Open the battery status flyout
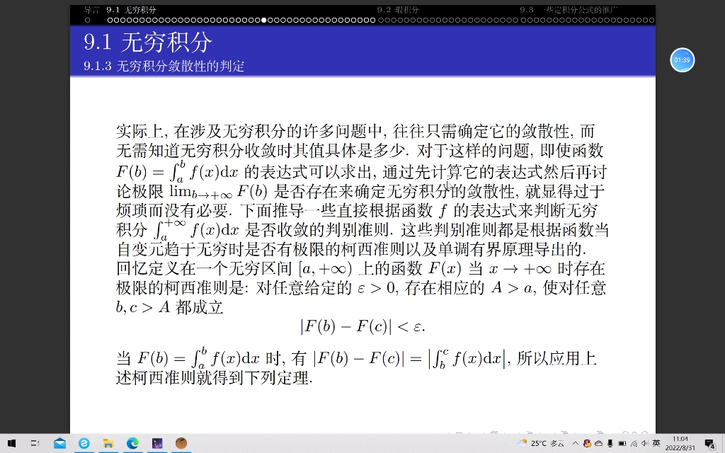 point(622,444)
